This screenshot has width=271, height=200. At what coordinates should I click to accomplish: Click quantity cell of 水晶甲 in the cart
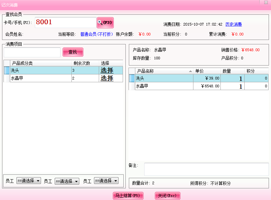click(x=232, y=86)
